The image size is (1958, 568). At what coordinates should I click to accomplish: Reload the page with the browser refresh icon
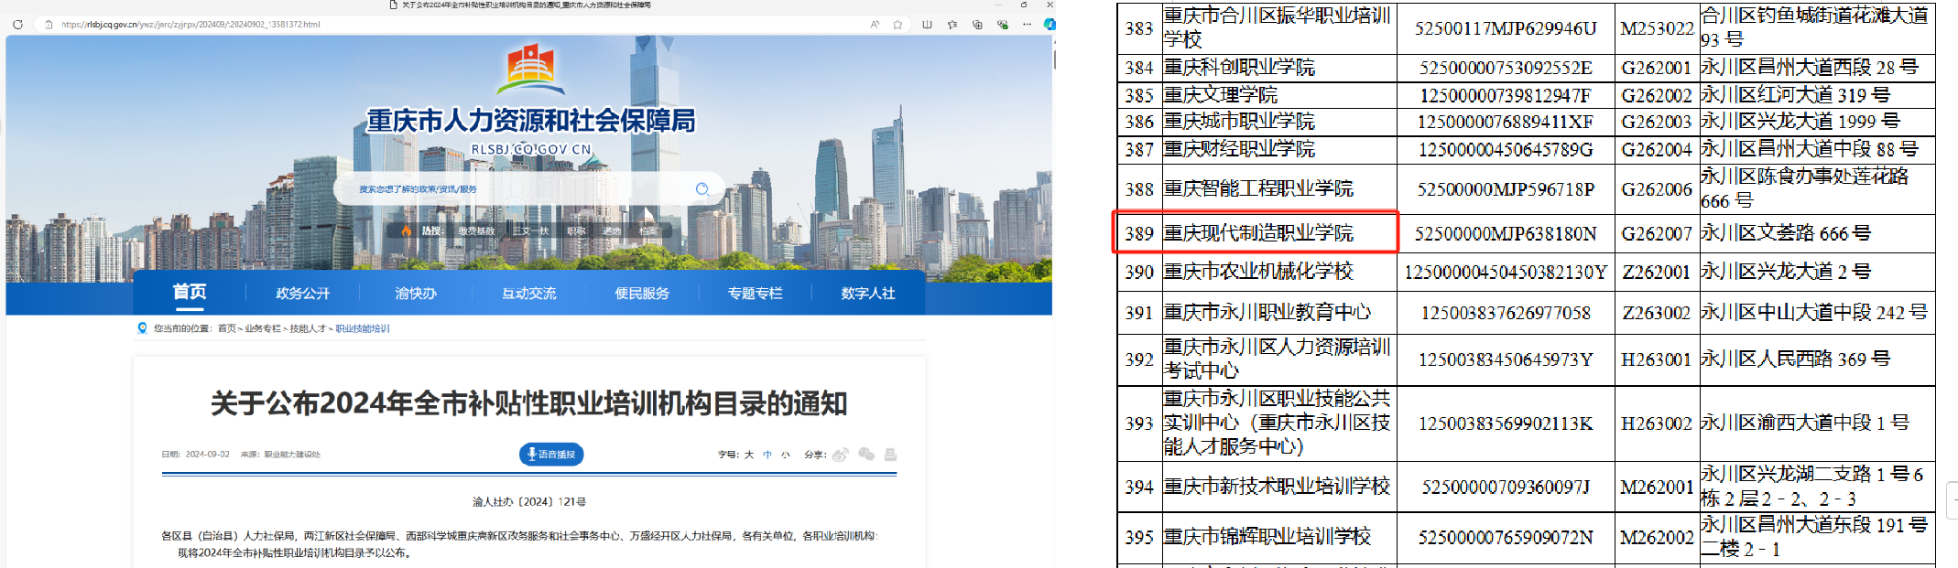(17, 25)
